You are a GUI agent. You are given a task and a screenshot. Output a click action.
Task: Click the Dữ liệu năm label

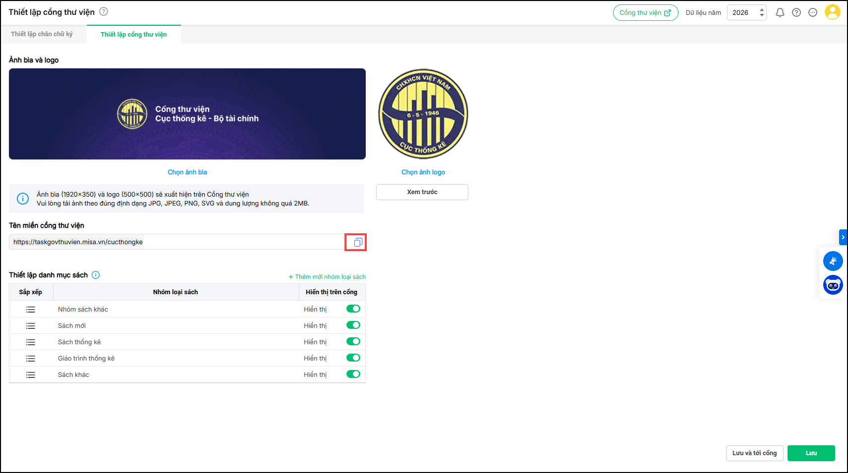[x=703, y=13]
